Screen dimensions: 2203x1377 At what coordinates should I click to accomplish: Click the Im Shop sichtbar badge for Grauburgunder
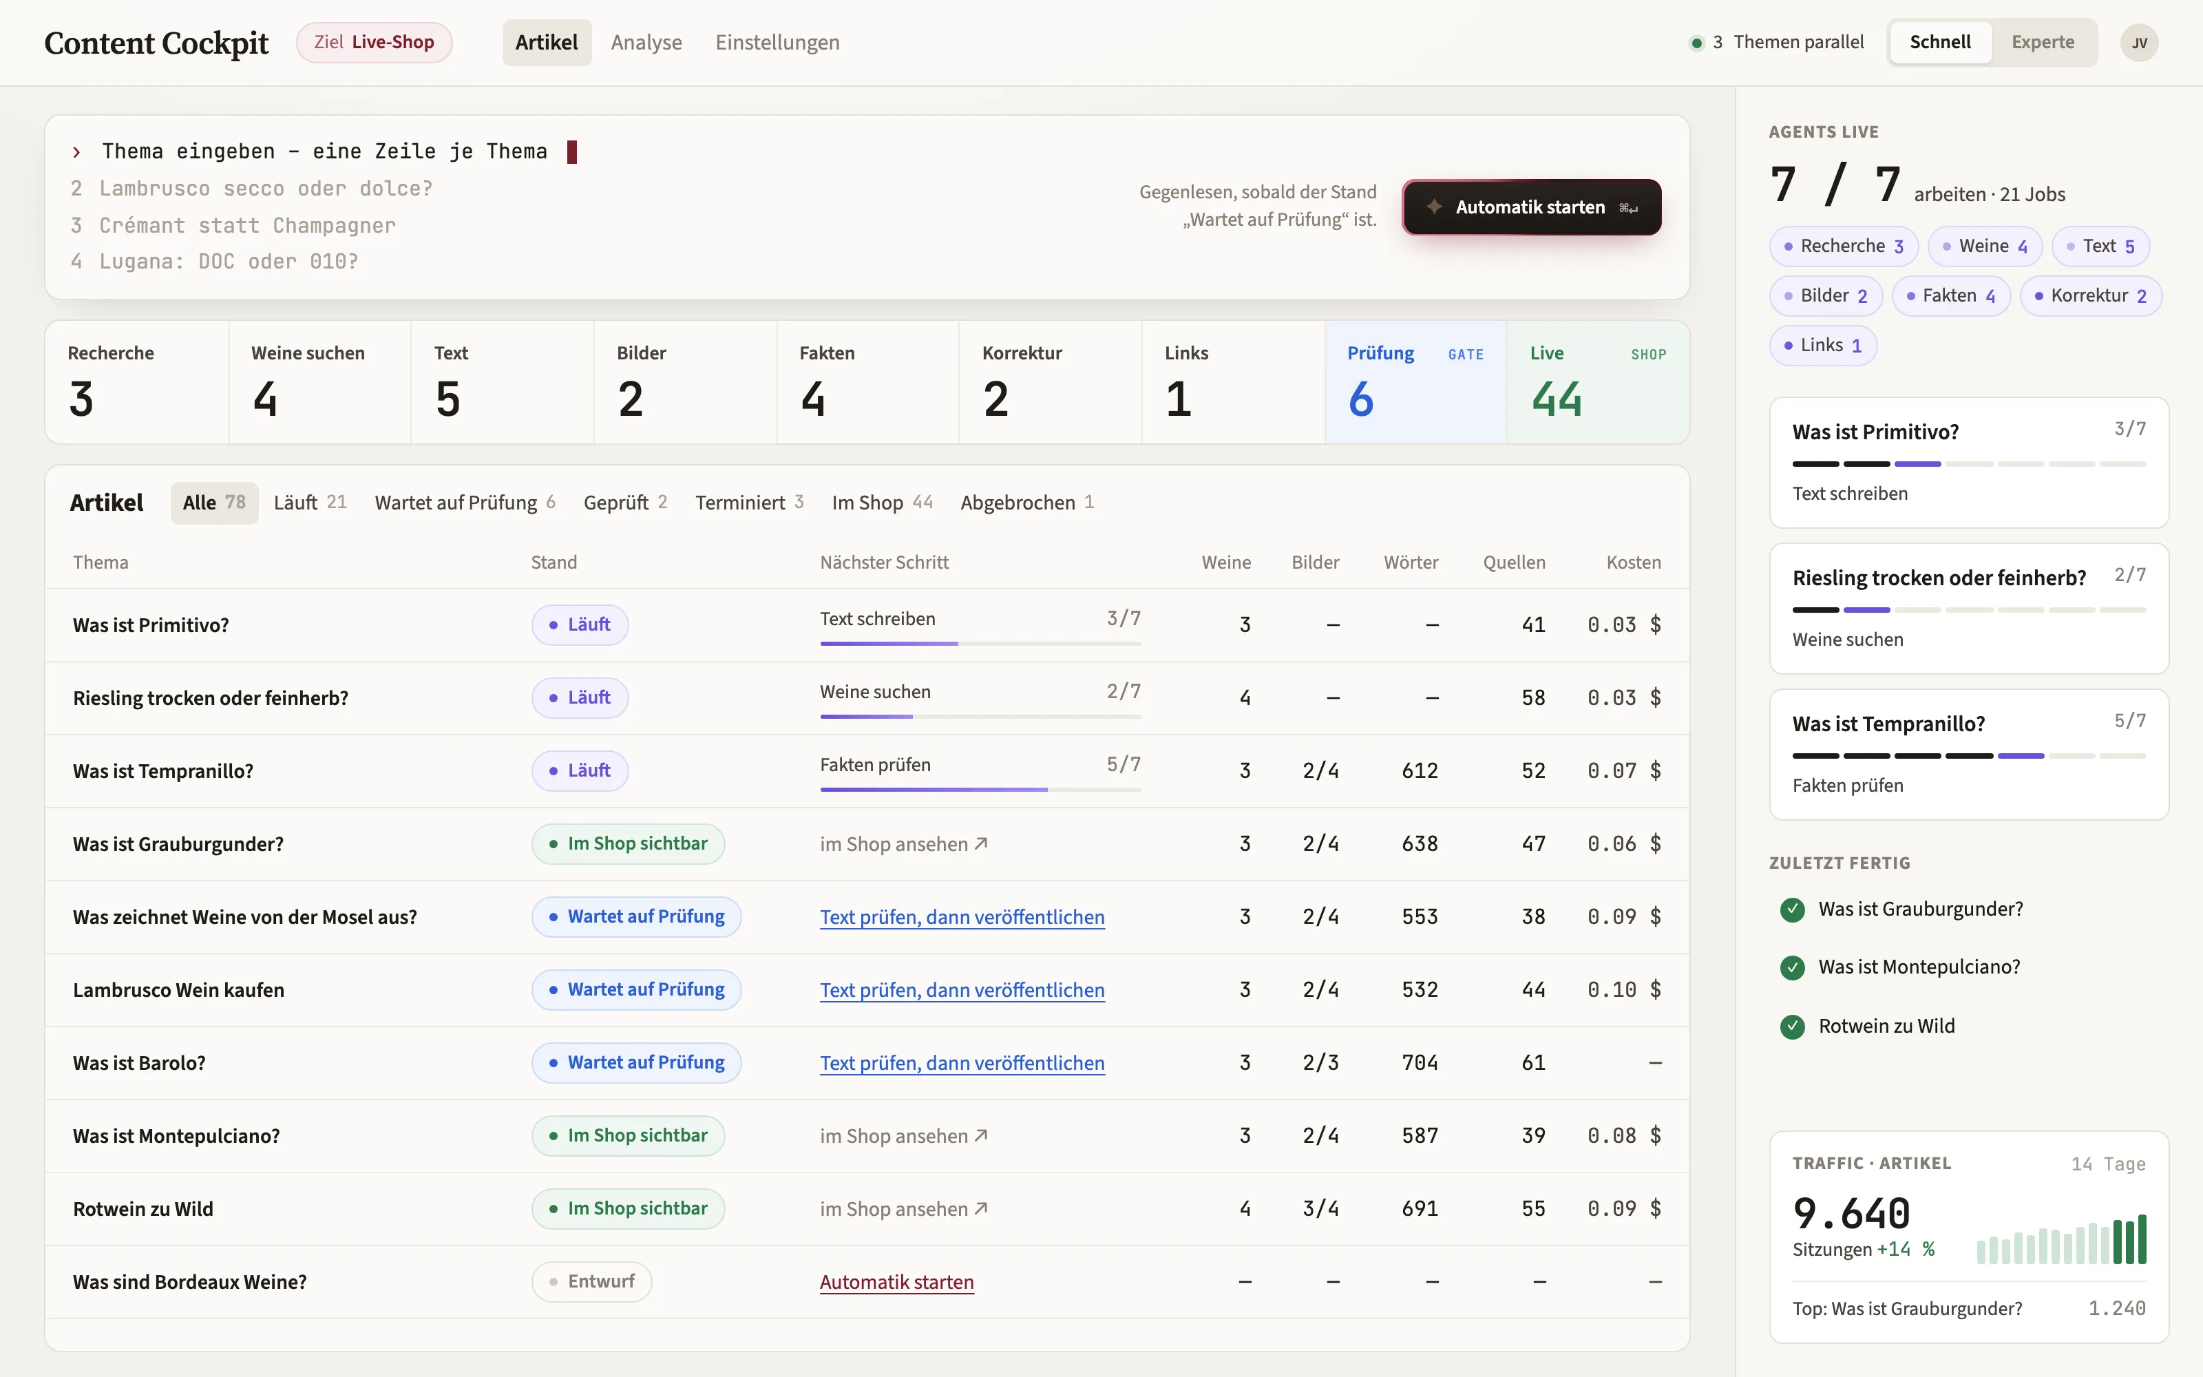click(x=628, y=844)
